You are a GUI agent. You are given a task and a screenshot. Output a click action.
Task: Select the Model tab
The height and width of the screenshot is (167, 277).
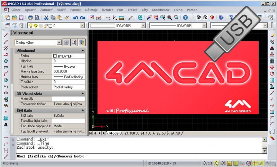[114, 133]
